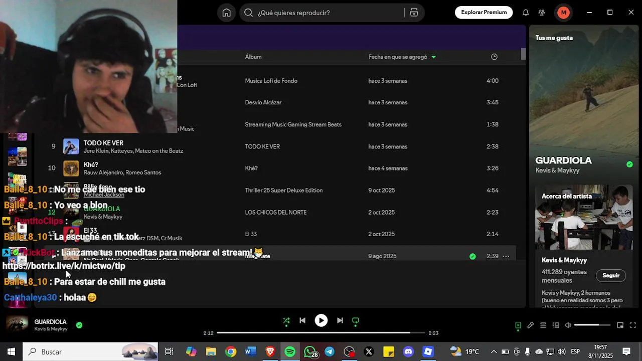642x361 pixels.
Task: Open Connect to a device icon
Action: click(555, 325)
